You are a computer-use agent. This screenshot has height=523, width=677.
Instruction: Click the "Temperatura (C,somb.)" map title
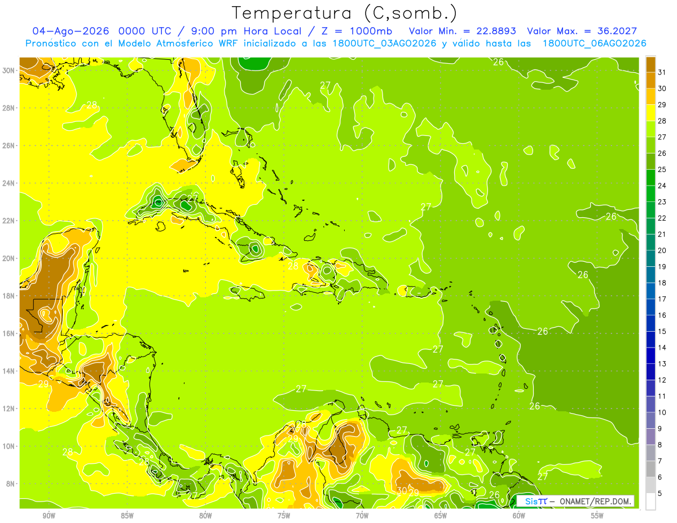click(x=345, y=13)
